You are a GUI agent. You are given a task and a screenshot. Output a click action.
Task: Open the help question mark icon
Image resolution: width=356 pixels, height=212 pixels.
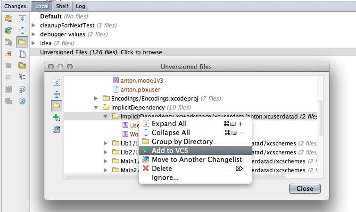22,101
